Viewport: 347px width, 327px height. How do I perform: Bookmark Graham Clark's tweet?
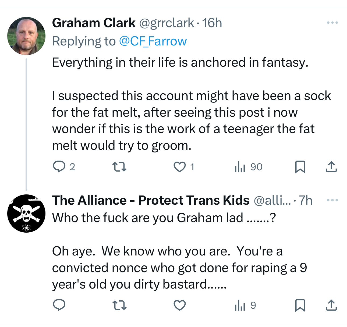point(300,167)
